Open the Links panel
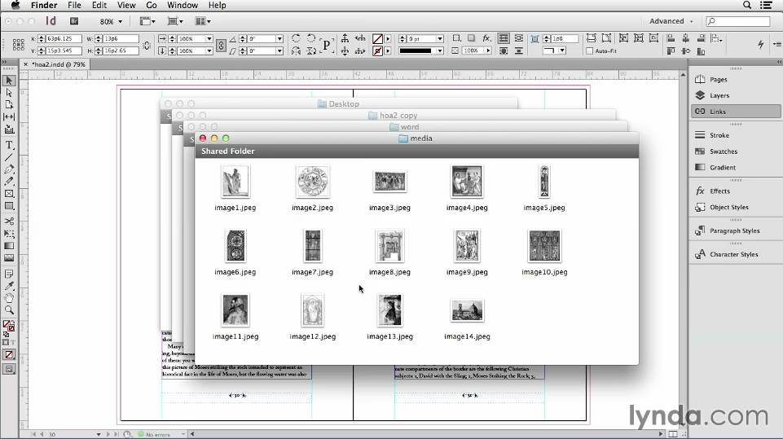The width and height of the screenshot is (783, 439). [x=735, y=111]
